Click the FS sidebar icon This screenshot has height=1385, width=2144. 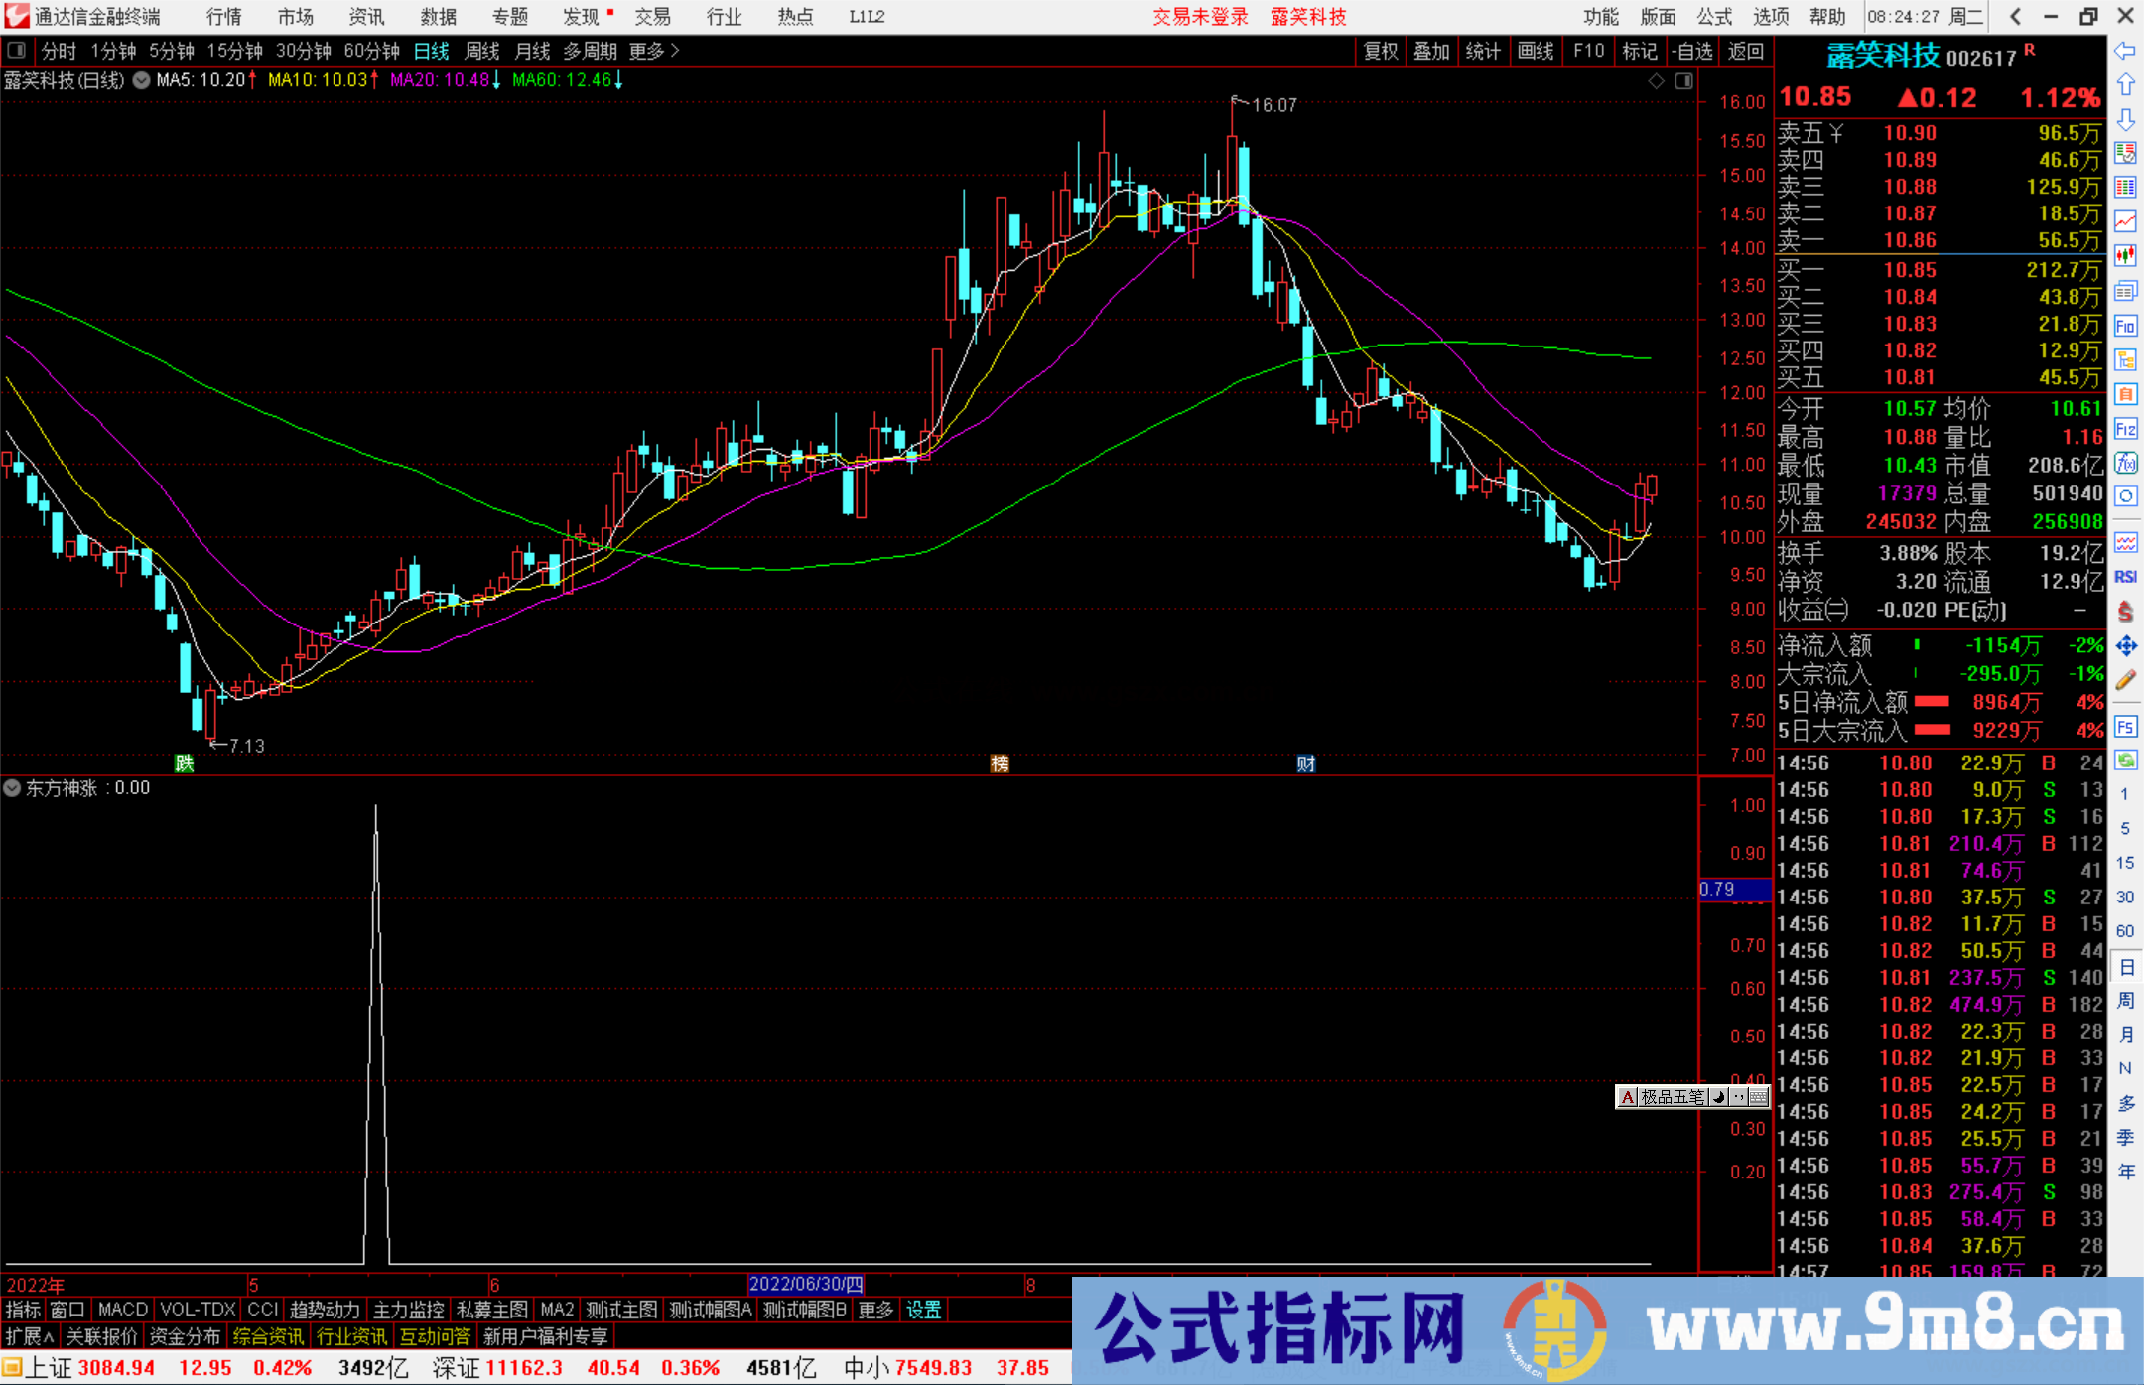(x=2125, y=727)
